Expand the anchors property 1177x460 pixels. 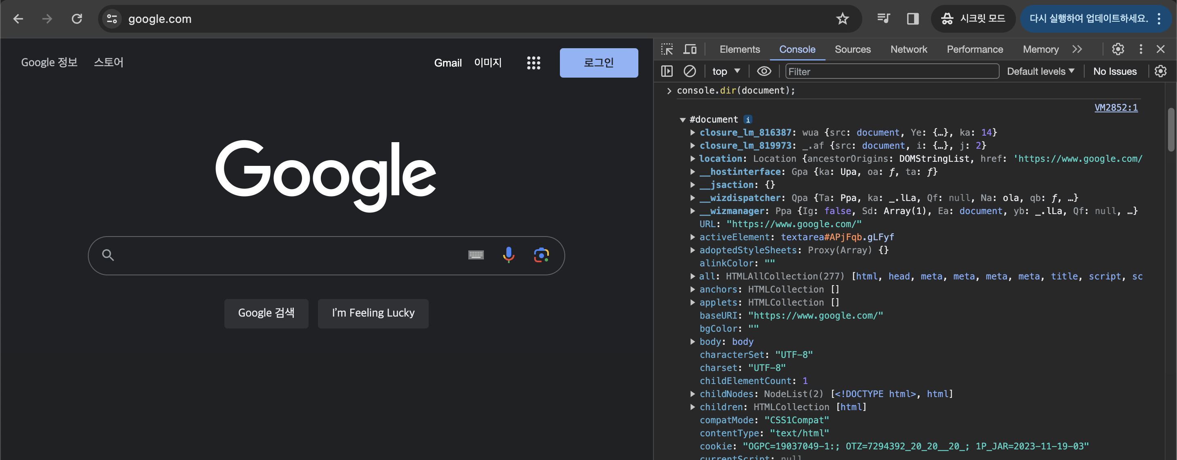point(693,290)
